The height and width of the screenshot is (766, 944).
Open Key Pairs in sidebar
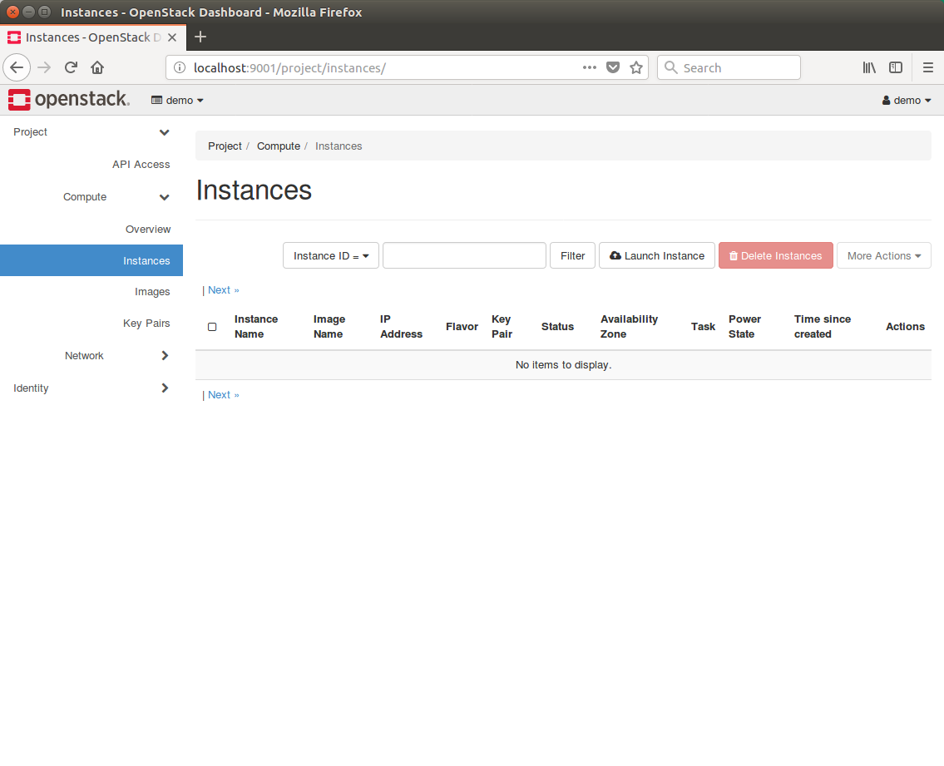(x=146, y=324)
